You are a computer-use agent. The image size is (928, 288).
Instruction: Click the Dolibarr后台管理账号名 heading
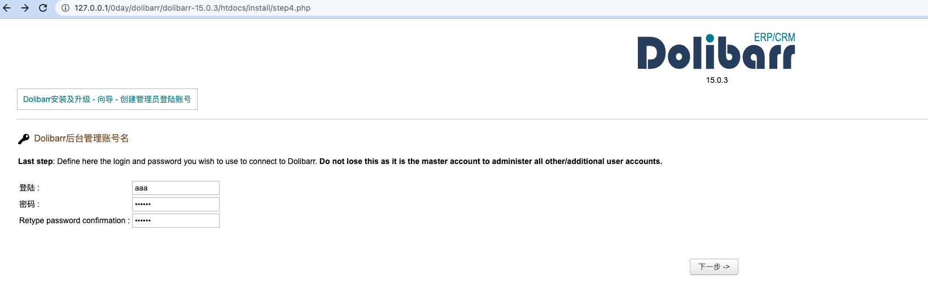point(81,138)
